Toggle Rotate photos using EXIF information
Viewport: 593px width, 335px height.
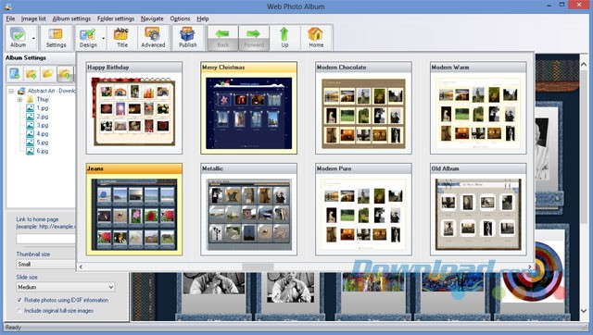pyautogui.click(x=19, y=300)
